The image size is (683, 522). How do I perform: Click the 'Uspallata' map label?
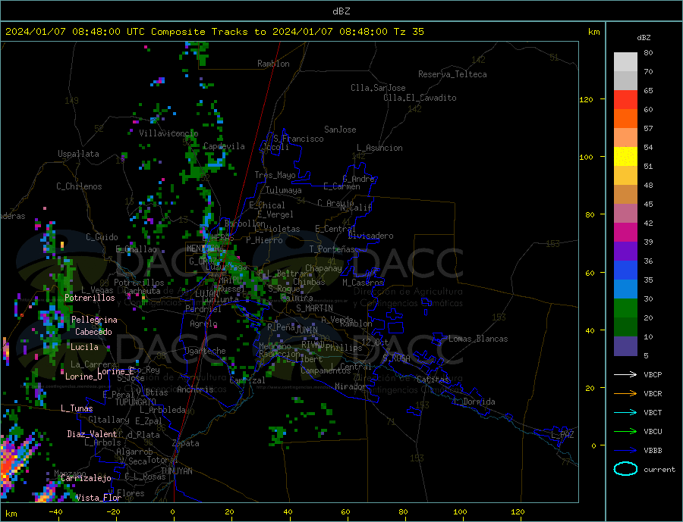click(78, 154)
